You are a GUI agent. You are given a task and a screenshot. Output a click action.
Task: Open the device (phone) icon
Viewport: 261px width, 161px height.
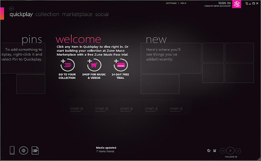pos(12,150)
